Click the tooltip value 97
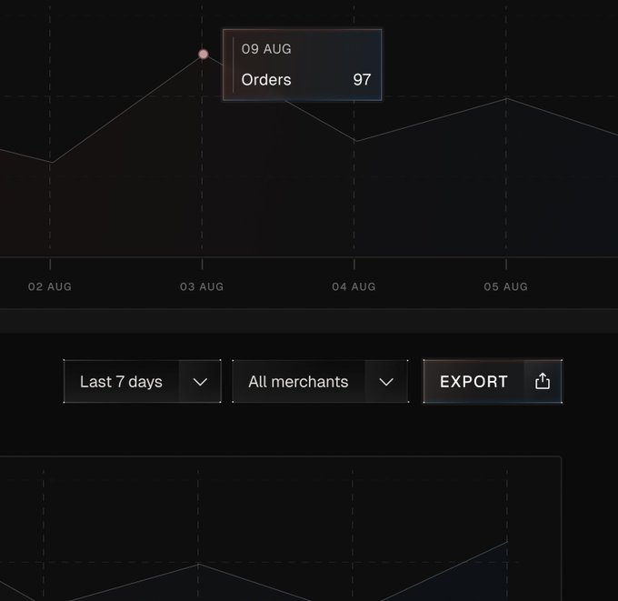This screenshot has height=601, width=618. point(362,80)
